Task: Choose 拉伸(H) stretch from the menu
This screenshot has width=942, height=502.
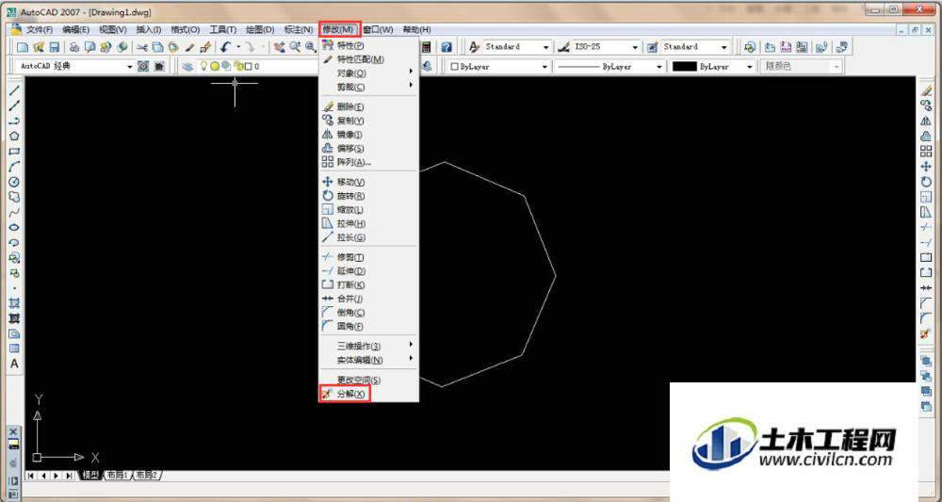Action: 369,224
